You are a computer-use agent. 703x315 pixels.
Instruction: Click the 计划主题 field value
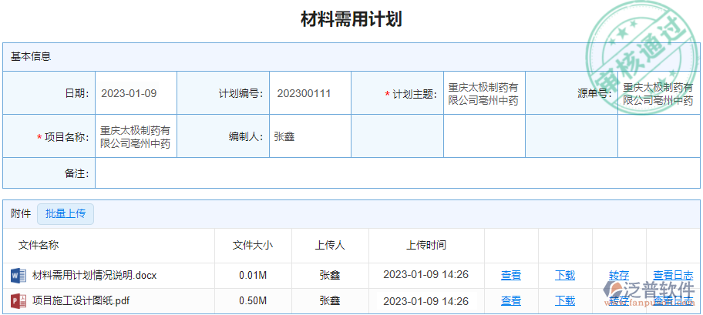pos(484,93)
